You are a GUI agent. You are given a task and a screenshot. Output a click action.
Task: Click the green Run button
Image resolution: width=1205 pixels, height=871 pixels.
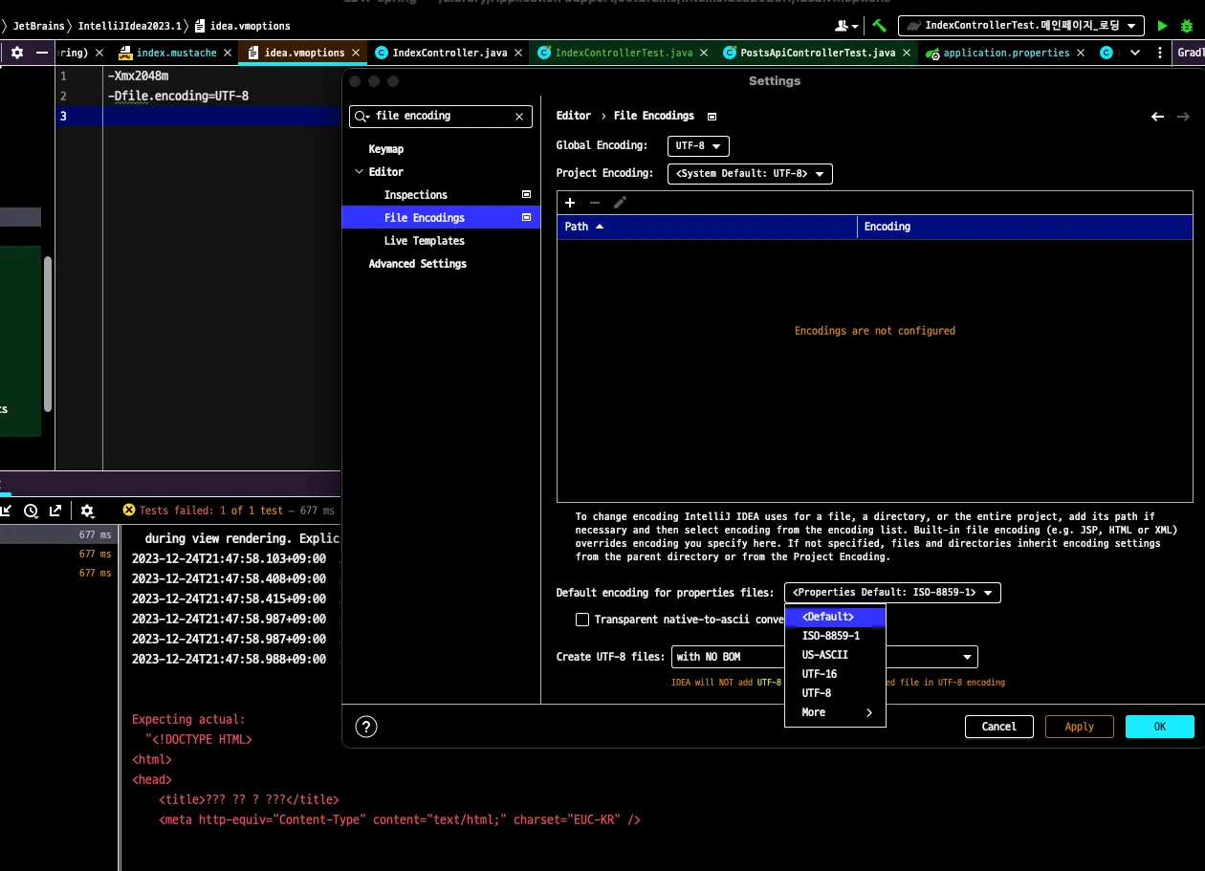(x=1162, y=26)
